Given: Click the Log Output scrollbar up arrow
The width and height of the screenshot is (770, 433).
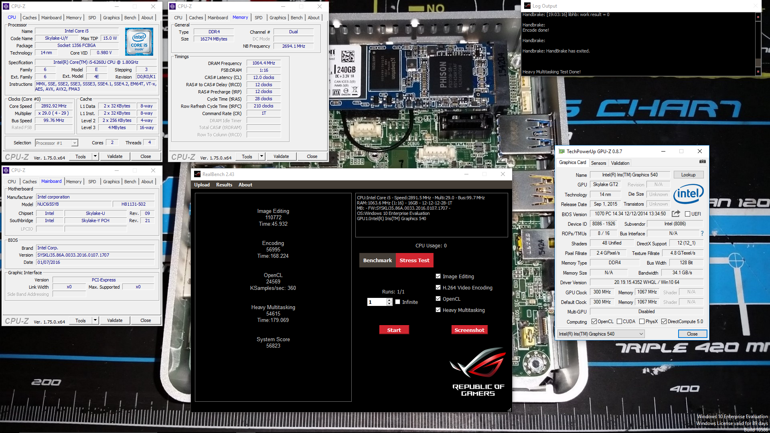Looking at the screenshot, I should [x=758, y=17].
